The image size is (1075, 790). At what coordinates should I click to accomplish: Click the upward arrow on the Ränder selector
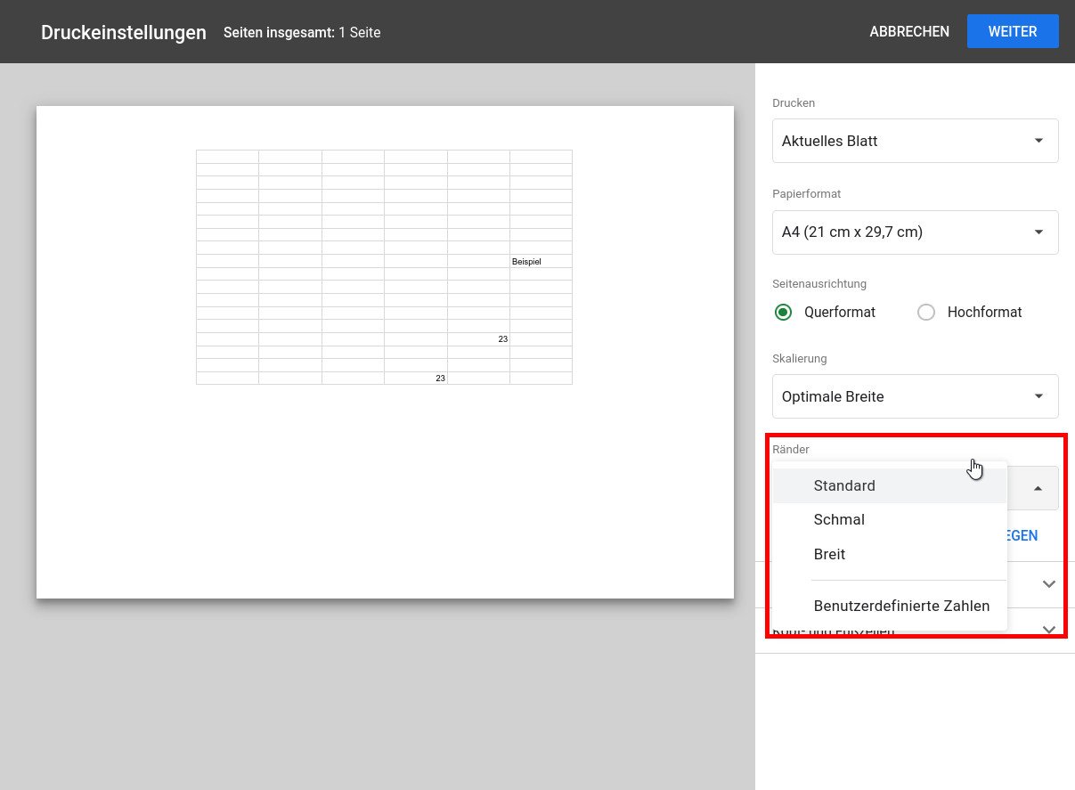click(1038, 488)
